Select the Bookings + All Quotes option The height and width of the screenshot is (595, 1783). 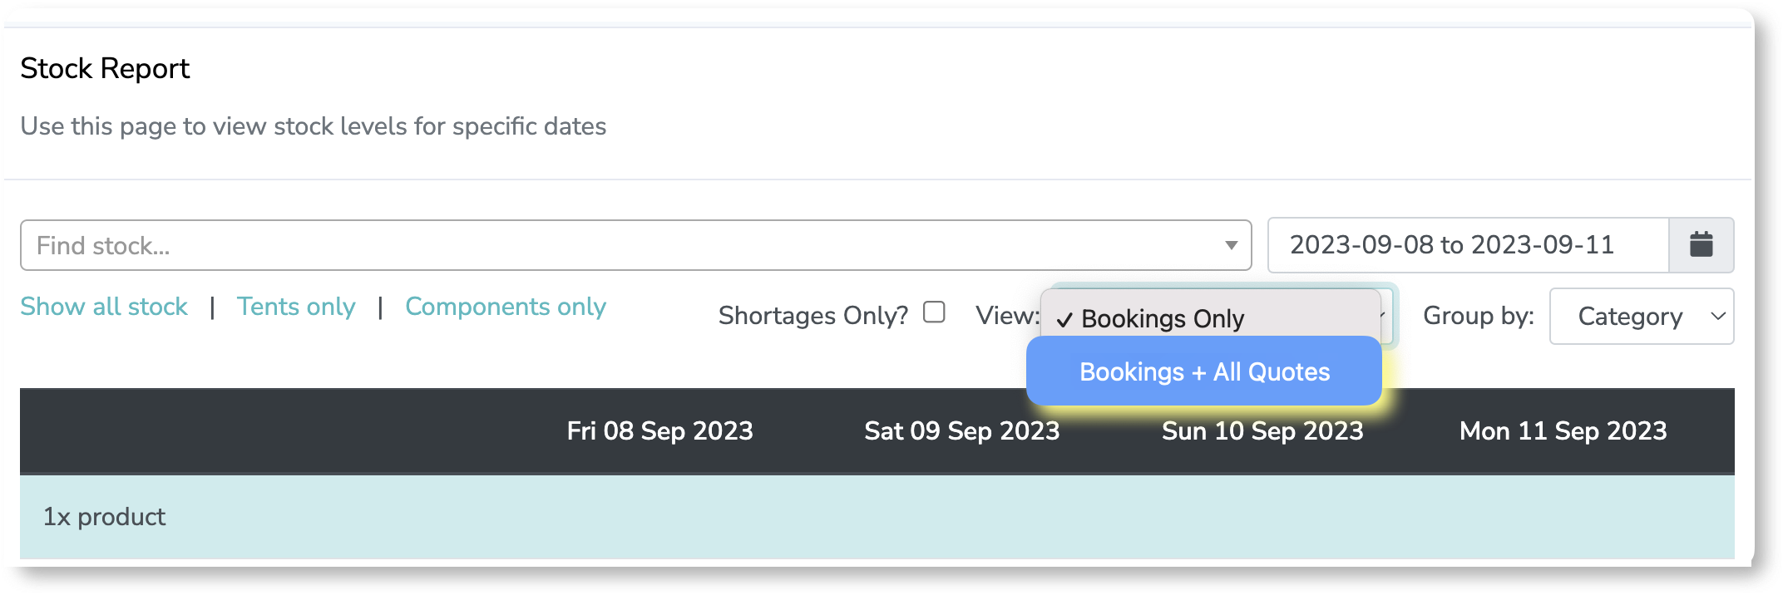[x=1204, y=371]
